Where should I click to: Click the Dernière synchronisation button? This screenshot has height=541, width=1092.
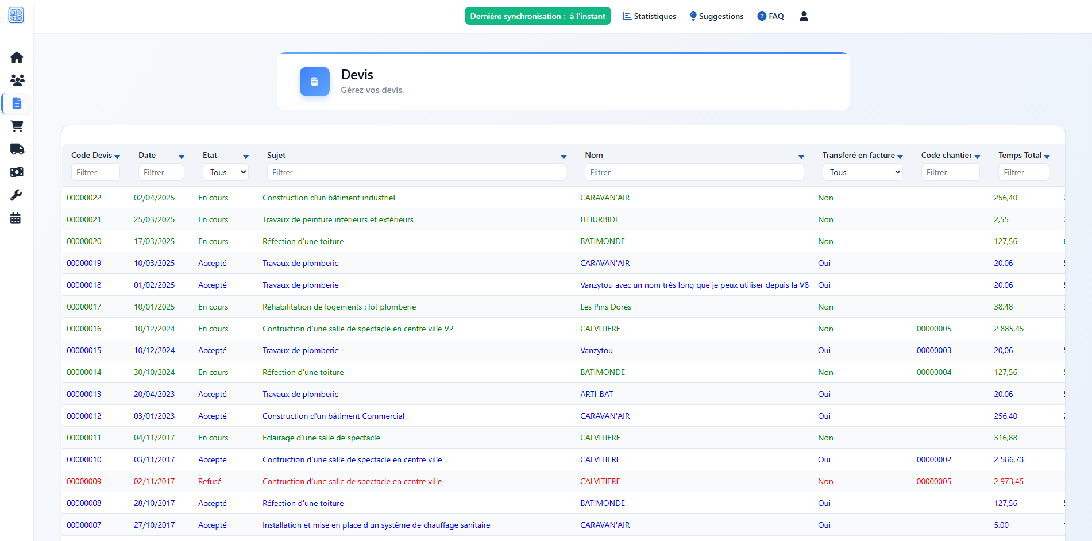pos(537,16)
